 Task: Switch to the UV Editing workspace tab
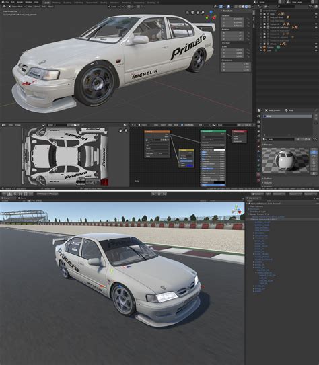click(79, 3)
